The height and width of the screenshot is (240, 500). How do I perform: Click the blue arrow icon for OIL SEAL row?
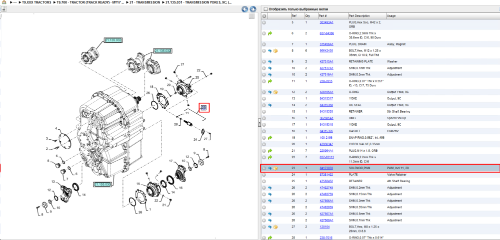tap(270, 105)
